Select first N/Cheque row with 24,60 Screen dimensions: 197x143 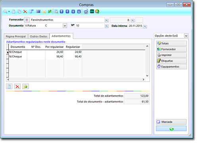point(45,52)
